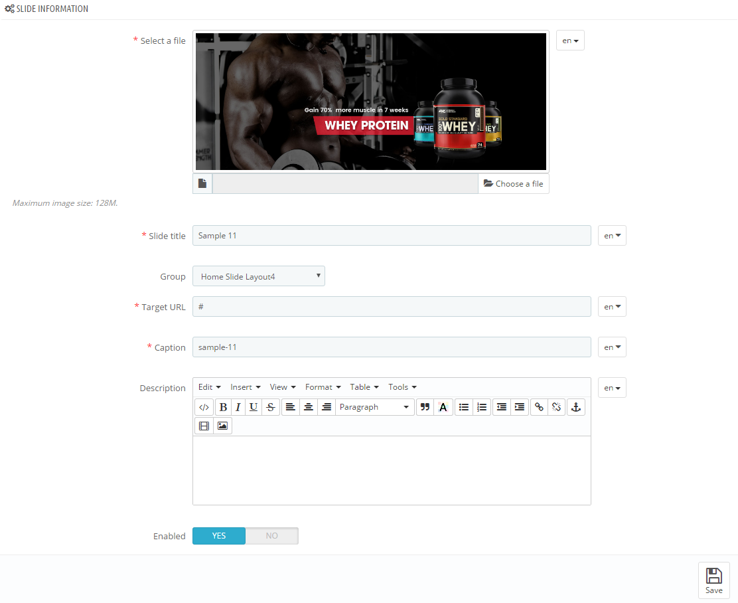Toggle strikethrough formatting

(x=271, y=407)
